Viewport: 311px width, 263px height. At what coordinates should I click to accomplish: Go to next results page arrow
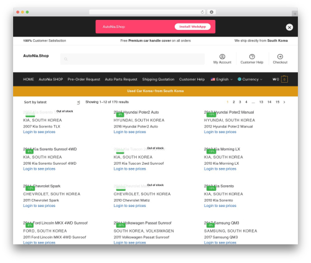[x=284, y=102]
